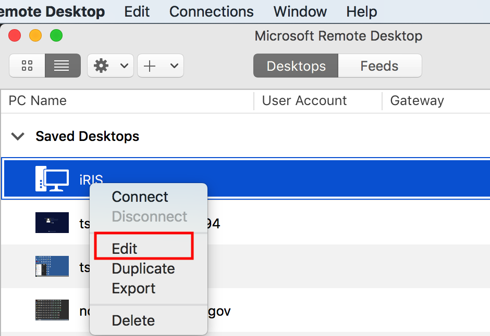This screenshot has width=490, height=336.
Task: Switch to list view layout
Action: [x=63, y=66]
